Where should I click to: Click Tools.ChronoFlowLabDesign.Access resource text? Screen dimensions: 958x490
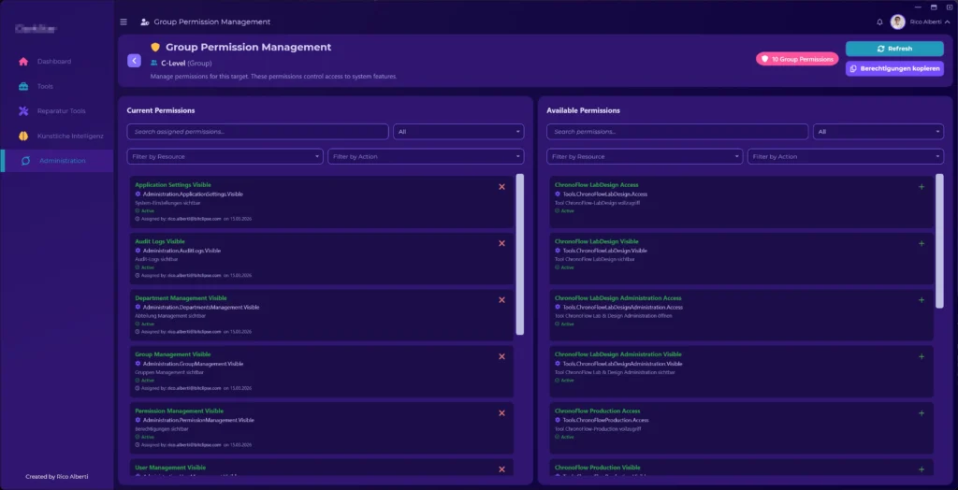click(x=605, y=195)
